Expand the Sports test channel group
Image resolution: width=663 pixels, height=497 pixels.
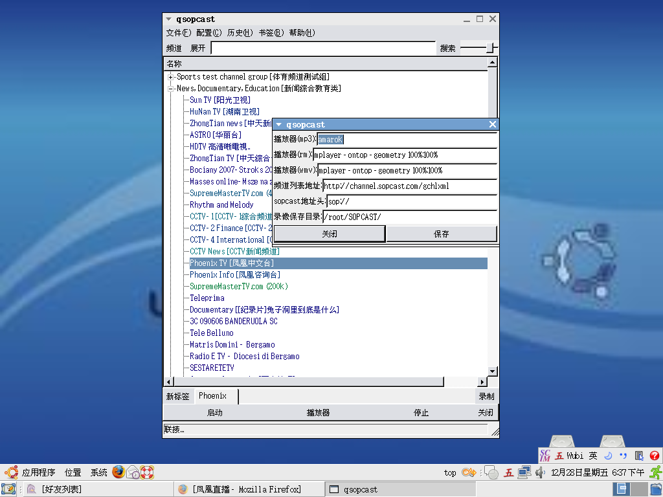[x=170, y=77]
